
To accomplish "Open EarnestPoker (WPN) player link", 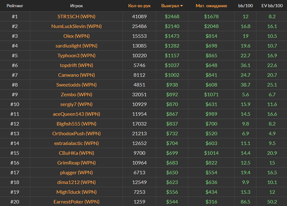I will [76, 202].
